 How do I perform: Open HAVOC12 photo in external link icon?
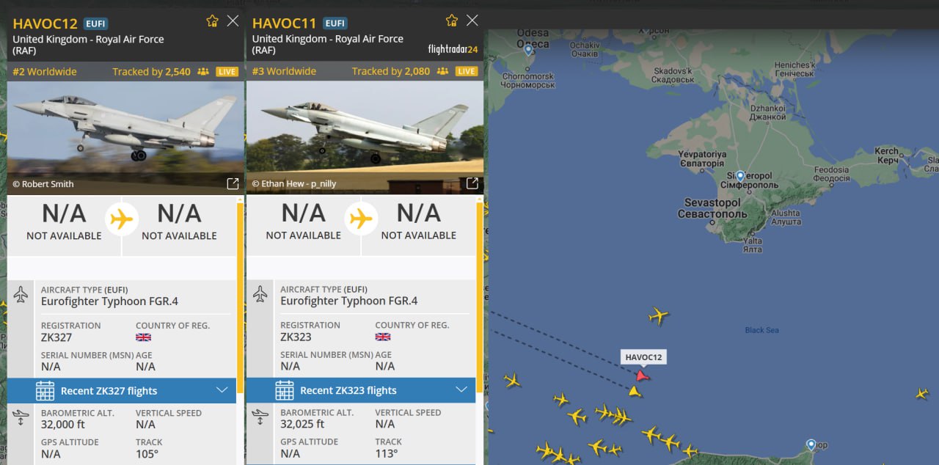click(x=233, y=183)
